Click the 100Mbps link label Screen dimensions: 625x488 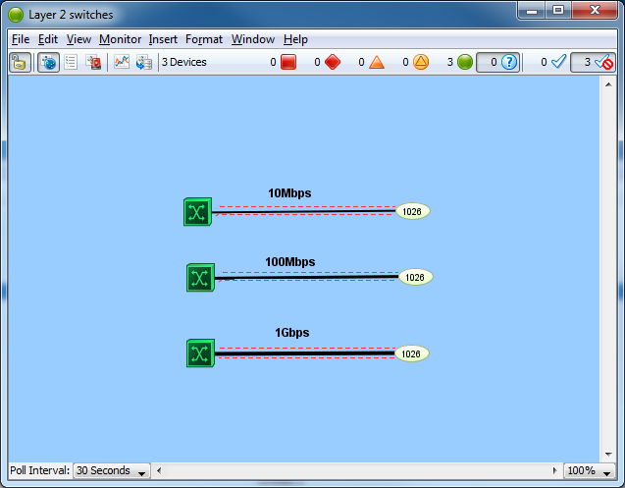(x=290, y=262)
